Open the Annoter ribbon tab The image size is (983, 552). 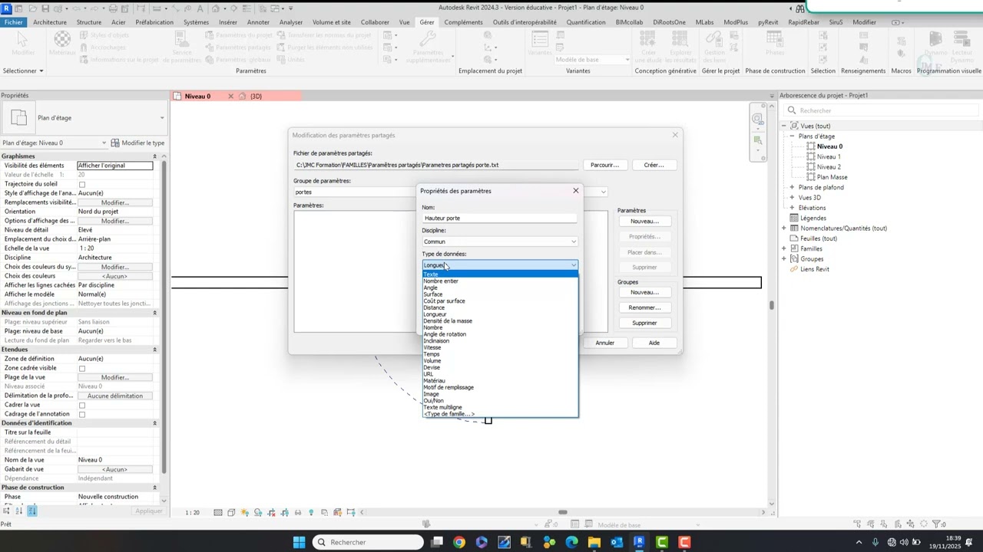coord(258,22)
